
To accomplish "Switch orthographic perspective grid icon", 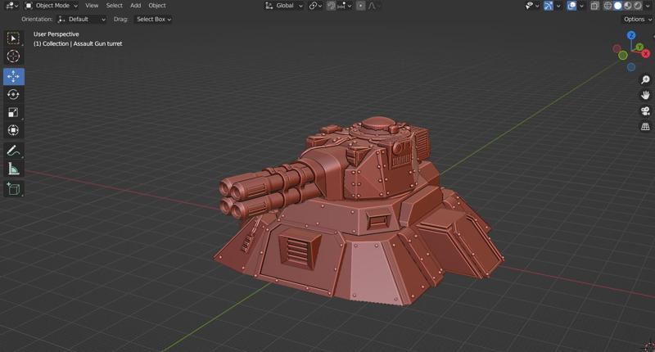I will (645, 126).
